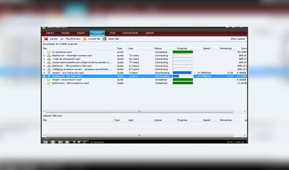Skip to the next track

point(60,142)
